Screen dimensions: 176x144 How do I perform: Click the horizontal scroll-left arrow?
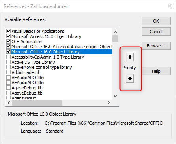tap(9, 102)
